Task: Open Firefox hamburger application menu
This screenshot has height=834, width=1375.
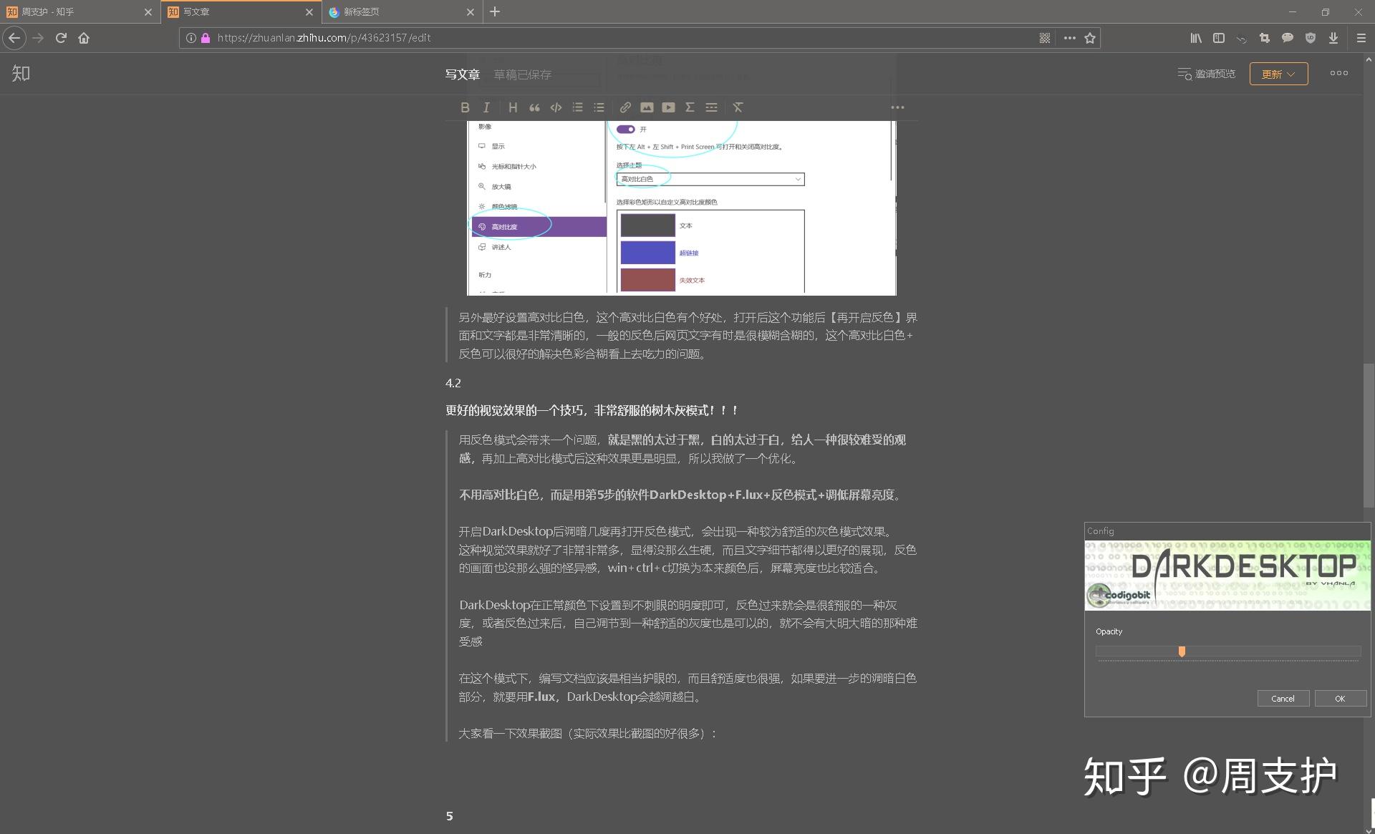Action: 1361,38
